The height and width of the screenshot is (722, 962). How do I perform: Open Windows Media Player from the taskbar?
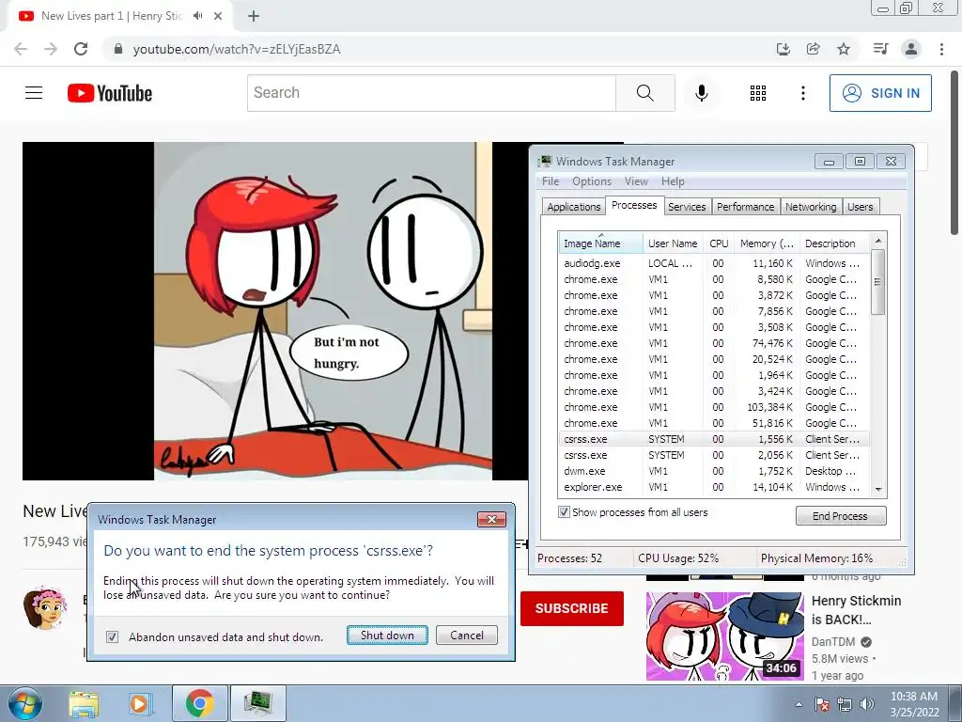(139, 703)
